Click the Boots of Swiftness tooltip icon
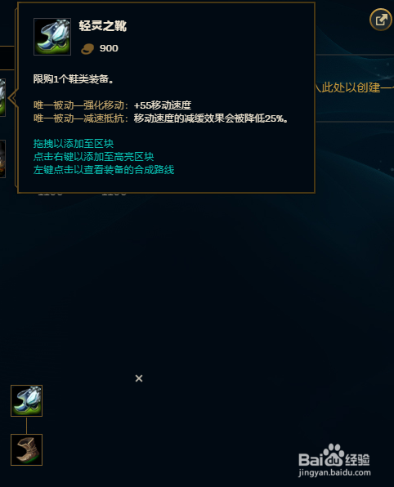This screenshot has height=487, width=394. (52, 37)
